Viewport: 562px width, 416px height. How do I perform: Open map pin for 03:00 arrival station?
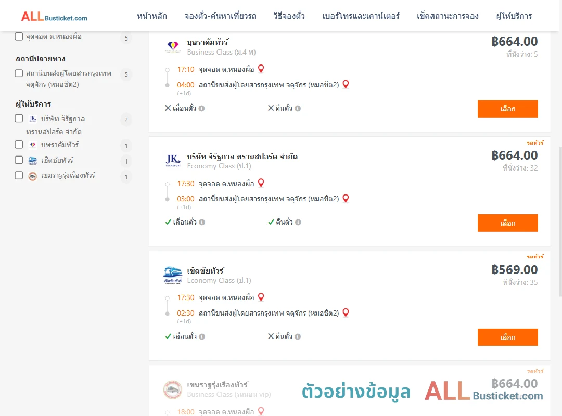point(346,198)
